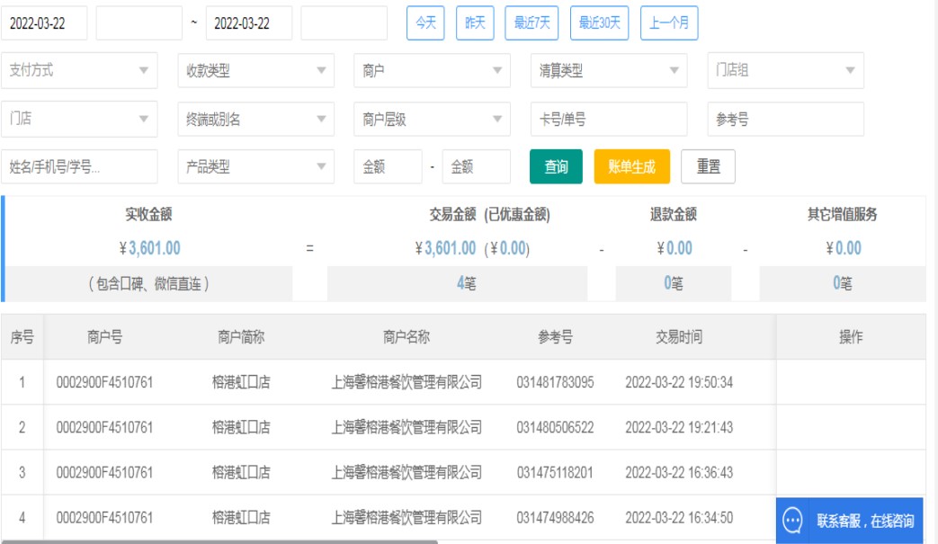This screenshot has height=544, width=938.
Task: Click the chat bubble customer service icon
Action: pyautogui.click(x=792, y=521)
